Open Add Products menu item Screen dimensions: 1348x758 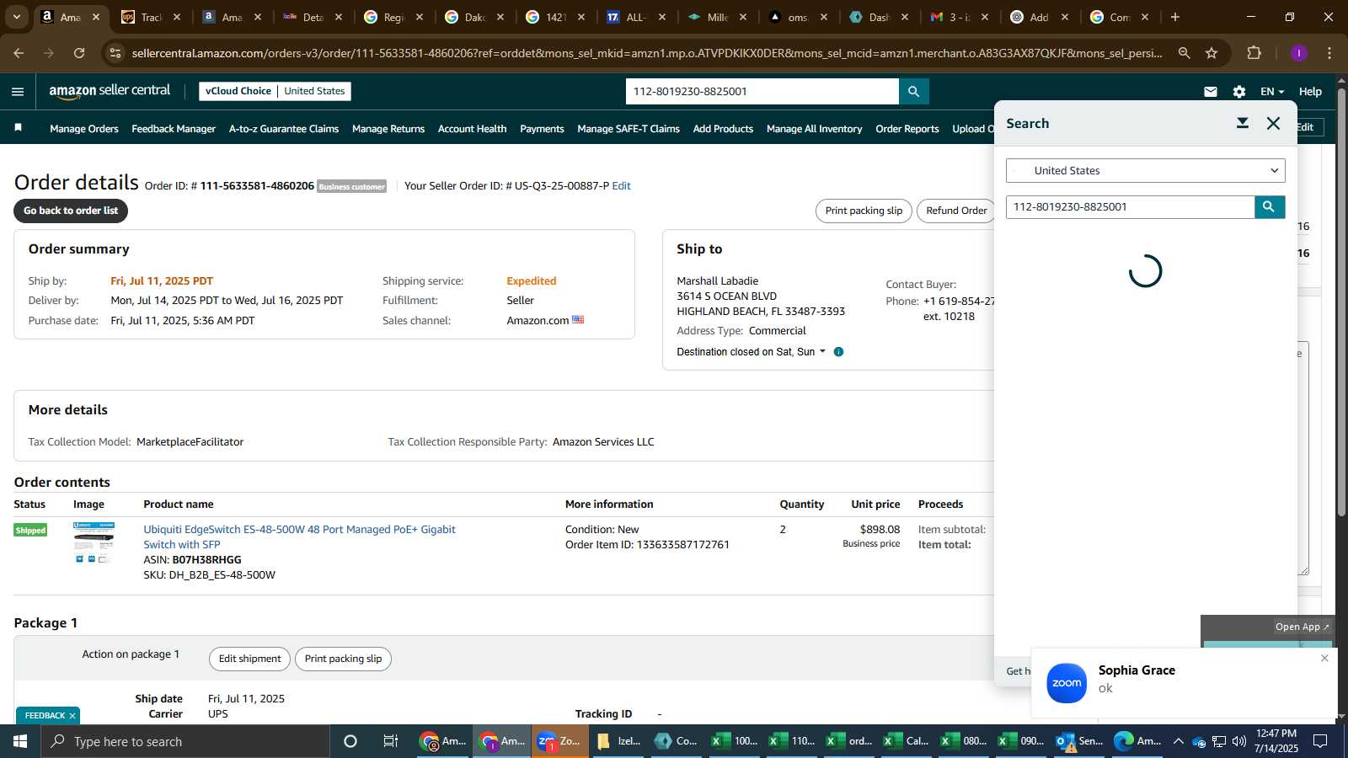click(723, 129)
